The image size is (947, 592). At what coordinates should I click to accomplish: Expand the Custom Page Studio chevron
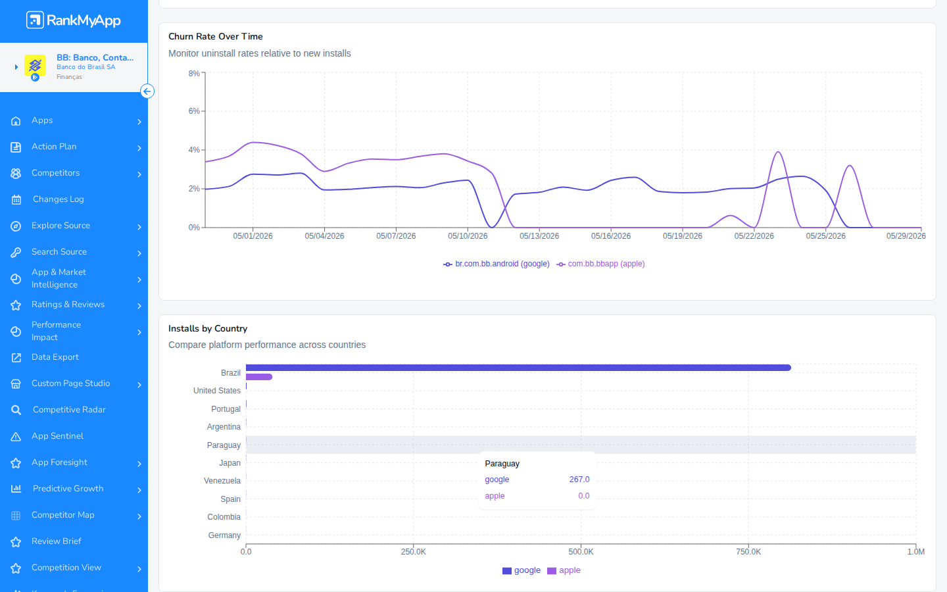(x=139, y=385)
